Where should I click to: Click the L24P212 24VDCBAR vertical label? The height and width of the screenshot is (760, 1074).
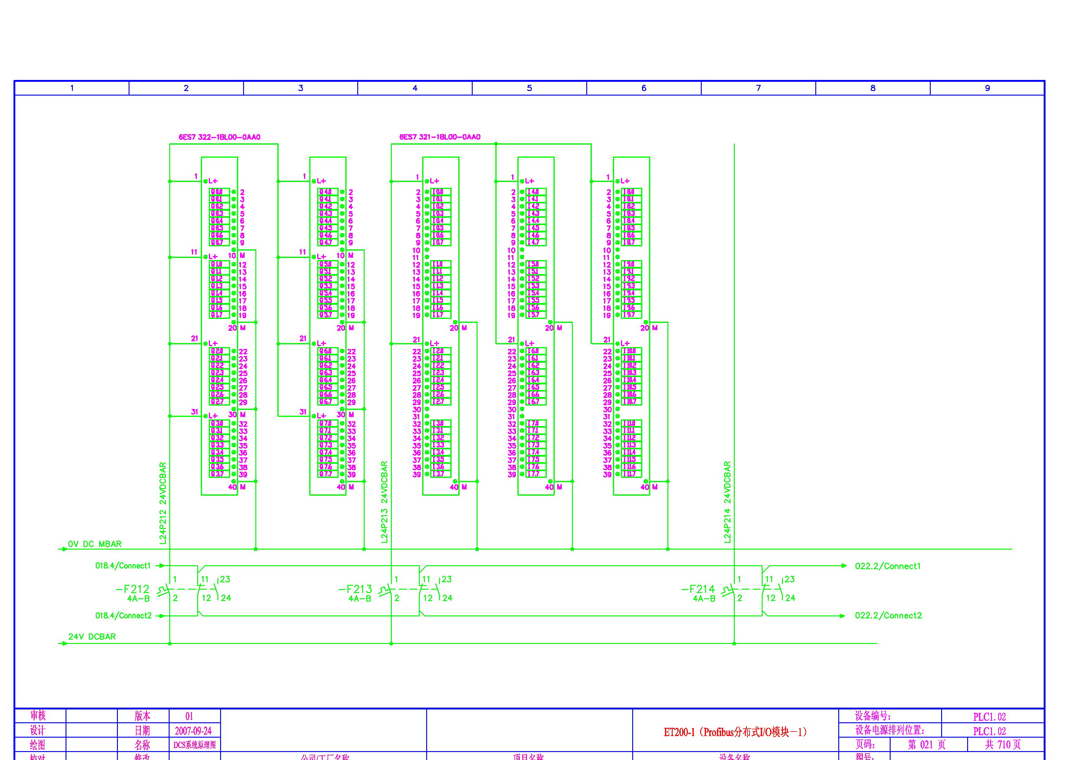tap(163, 503)
